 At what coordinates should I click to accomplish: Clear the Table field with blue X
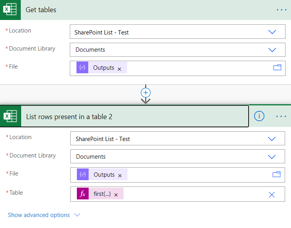tap(272, 195)
